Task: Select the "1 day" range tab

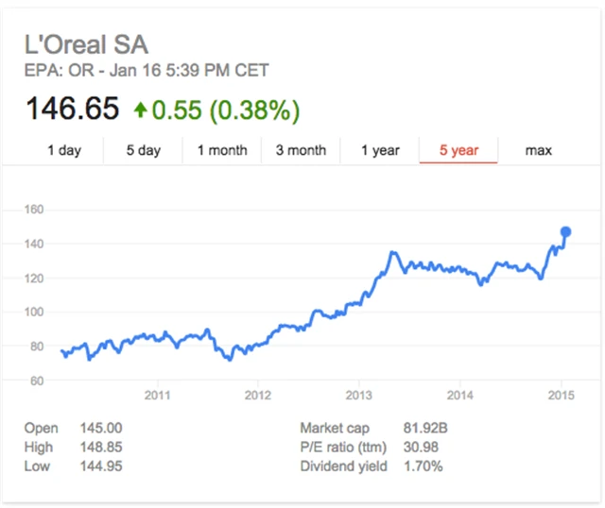Action: point(64,150)
